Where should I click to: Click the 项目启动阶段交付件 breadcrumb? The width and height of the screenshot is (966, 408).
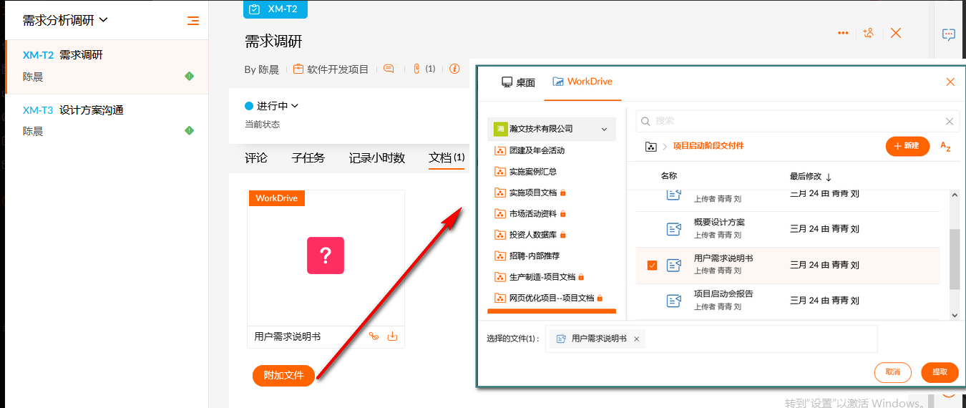click(x=708, y=146)
